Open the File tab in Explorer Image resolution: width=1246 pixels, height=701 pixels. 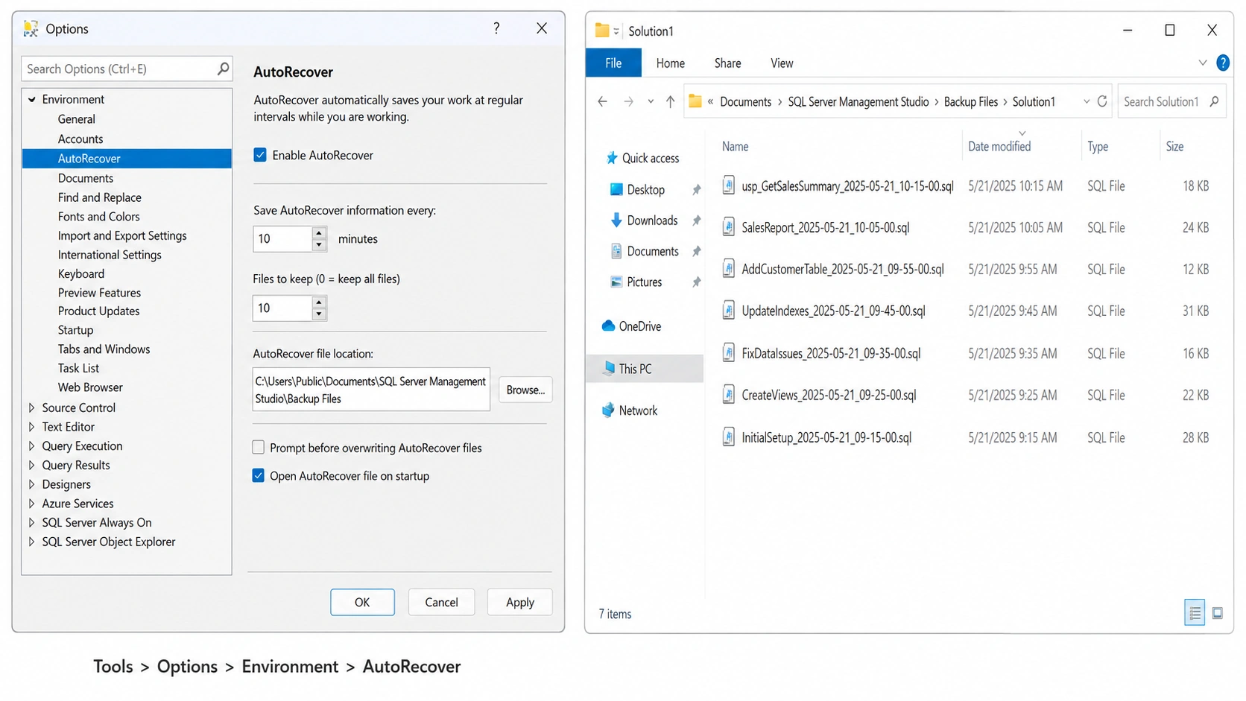(613, 63)
